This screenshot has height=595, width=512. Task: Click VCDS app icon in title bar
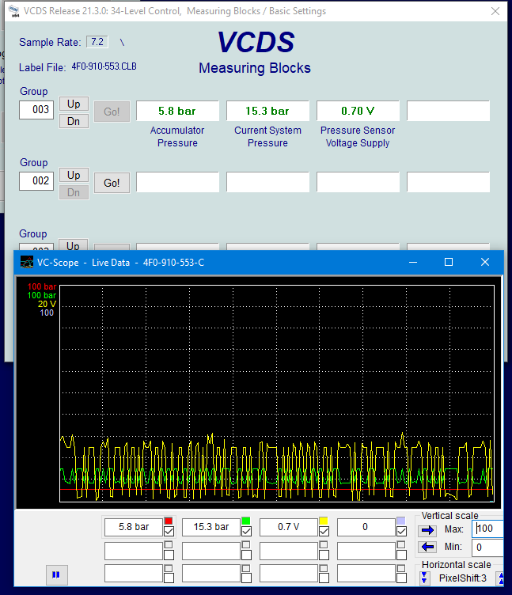14,11
